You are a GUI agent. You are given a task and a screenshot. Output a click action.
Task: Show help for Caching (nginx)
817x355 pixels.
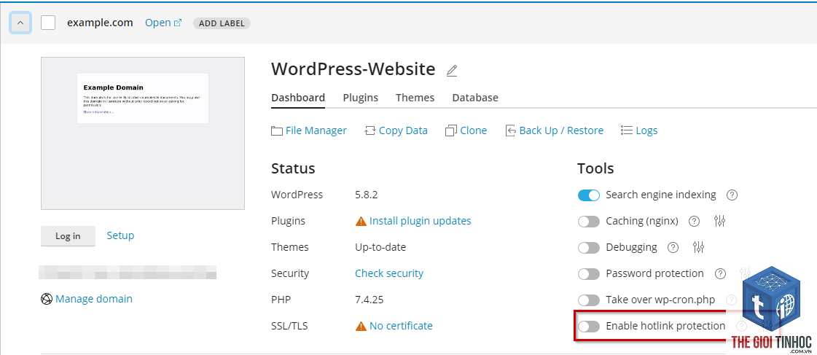pyautogui.click(x=694, y=222)
